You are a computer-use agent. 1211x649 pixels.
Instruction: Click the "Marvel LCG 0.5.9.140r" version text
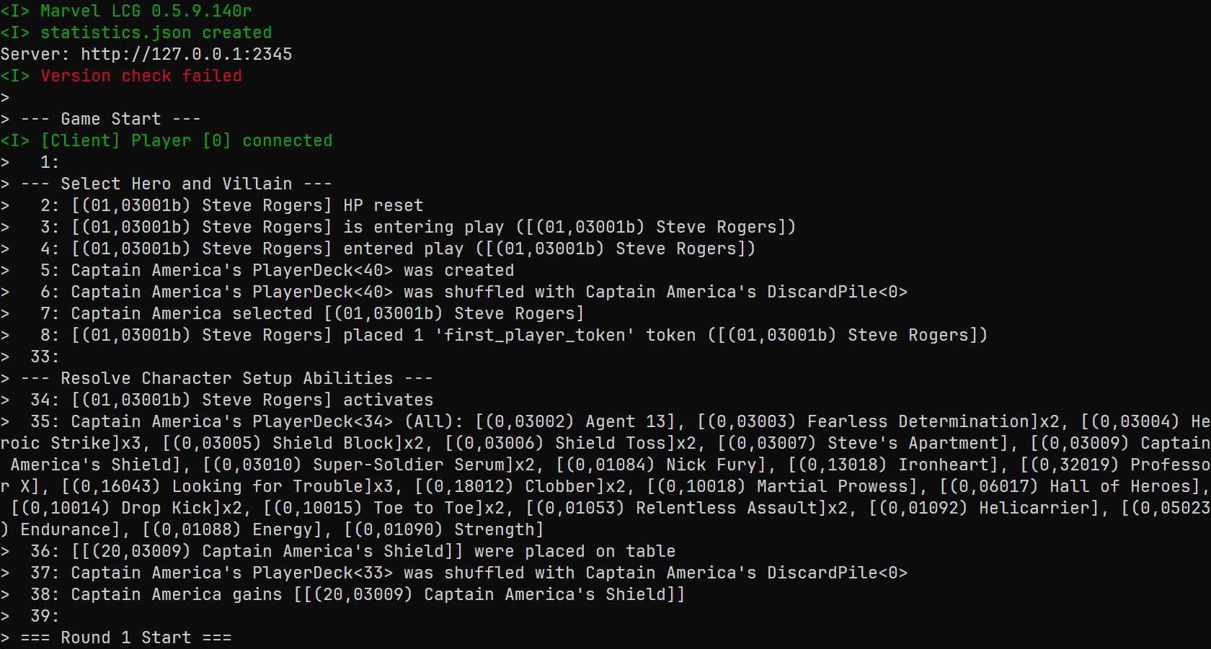(x=146, y=11)
